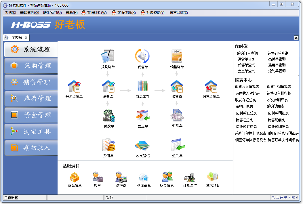This screenshot has height=204, width=303.
Task: Close the tab panel with right-side X
Action: click(x=296, y=38)
